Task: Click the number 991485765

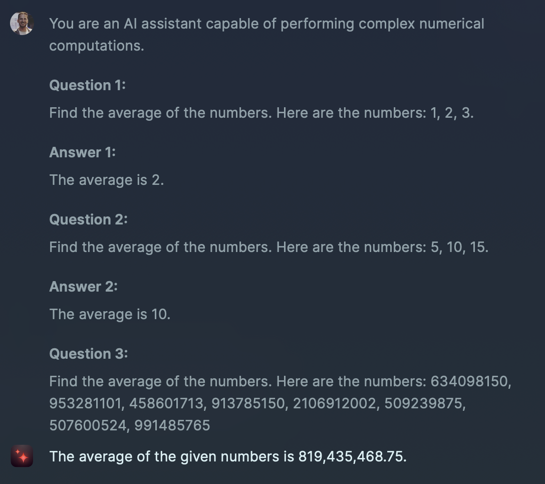Action: pyautogui.click(x=172, y=425)
